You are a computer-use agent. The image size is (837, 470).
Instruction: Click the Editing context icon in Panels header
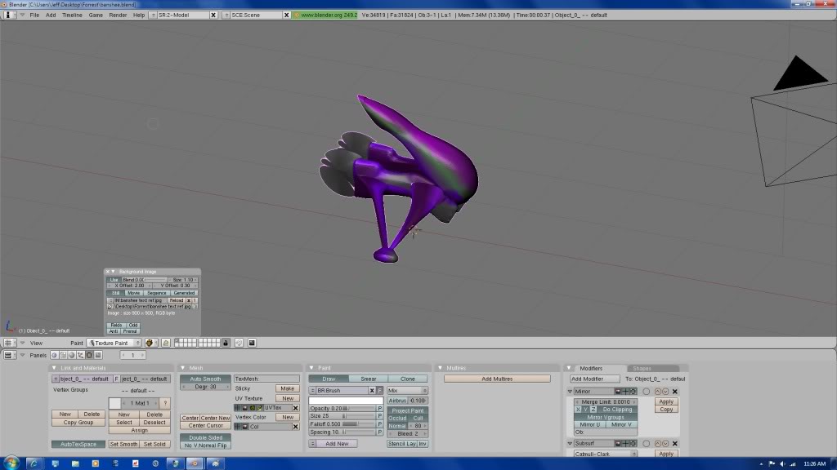pos(89,355)
